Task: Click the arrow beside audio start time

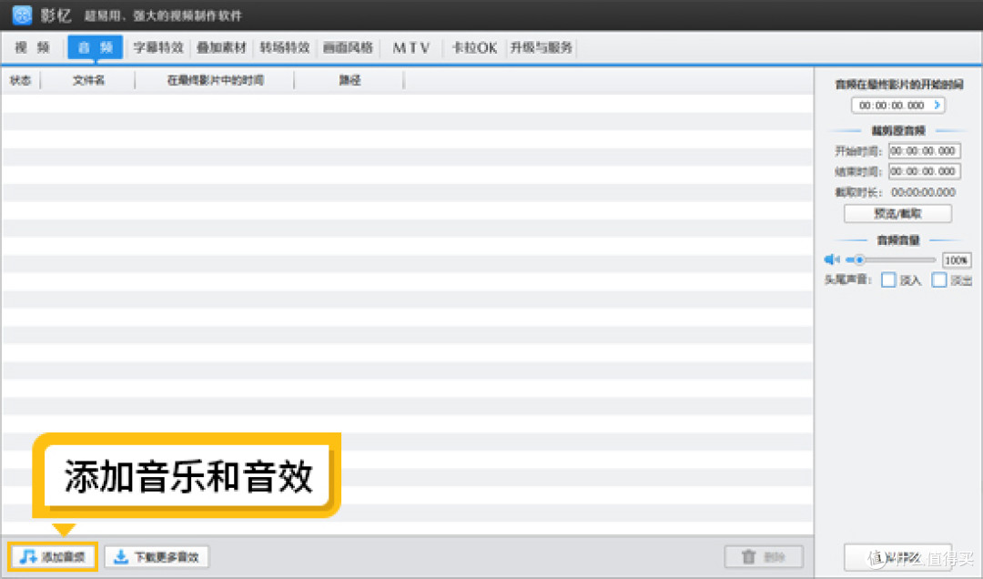Action: pyautogui.click(x=937, y=106)
